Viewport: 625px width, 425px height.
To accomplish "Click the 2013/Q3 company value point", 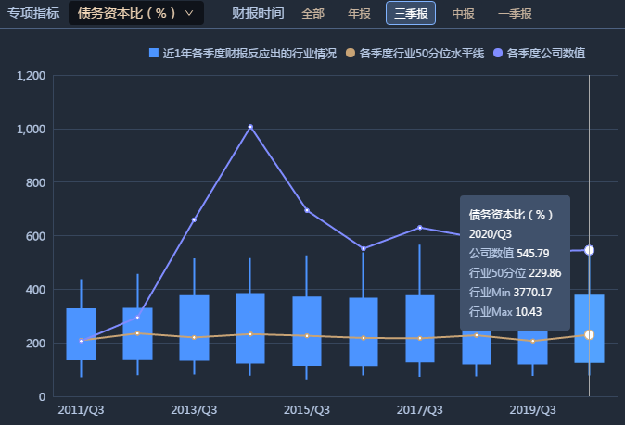I will point(194,219).
